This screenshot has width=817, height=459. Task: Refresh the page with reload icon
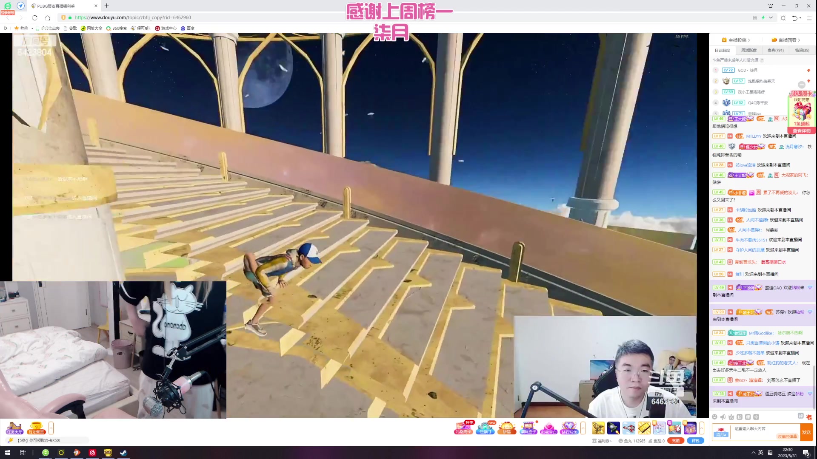[x=35, y=18]
